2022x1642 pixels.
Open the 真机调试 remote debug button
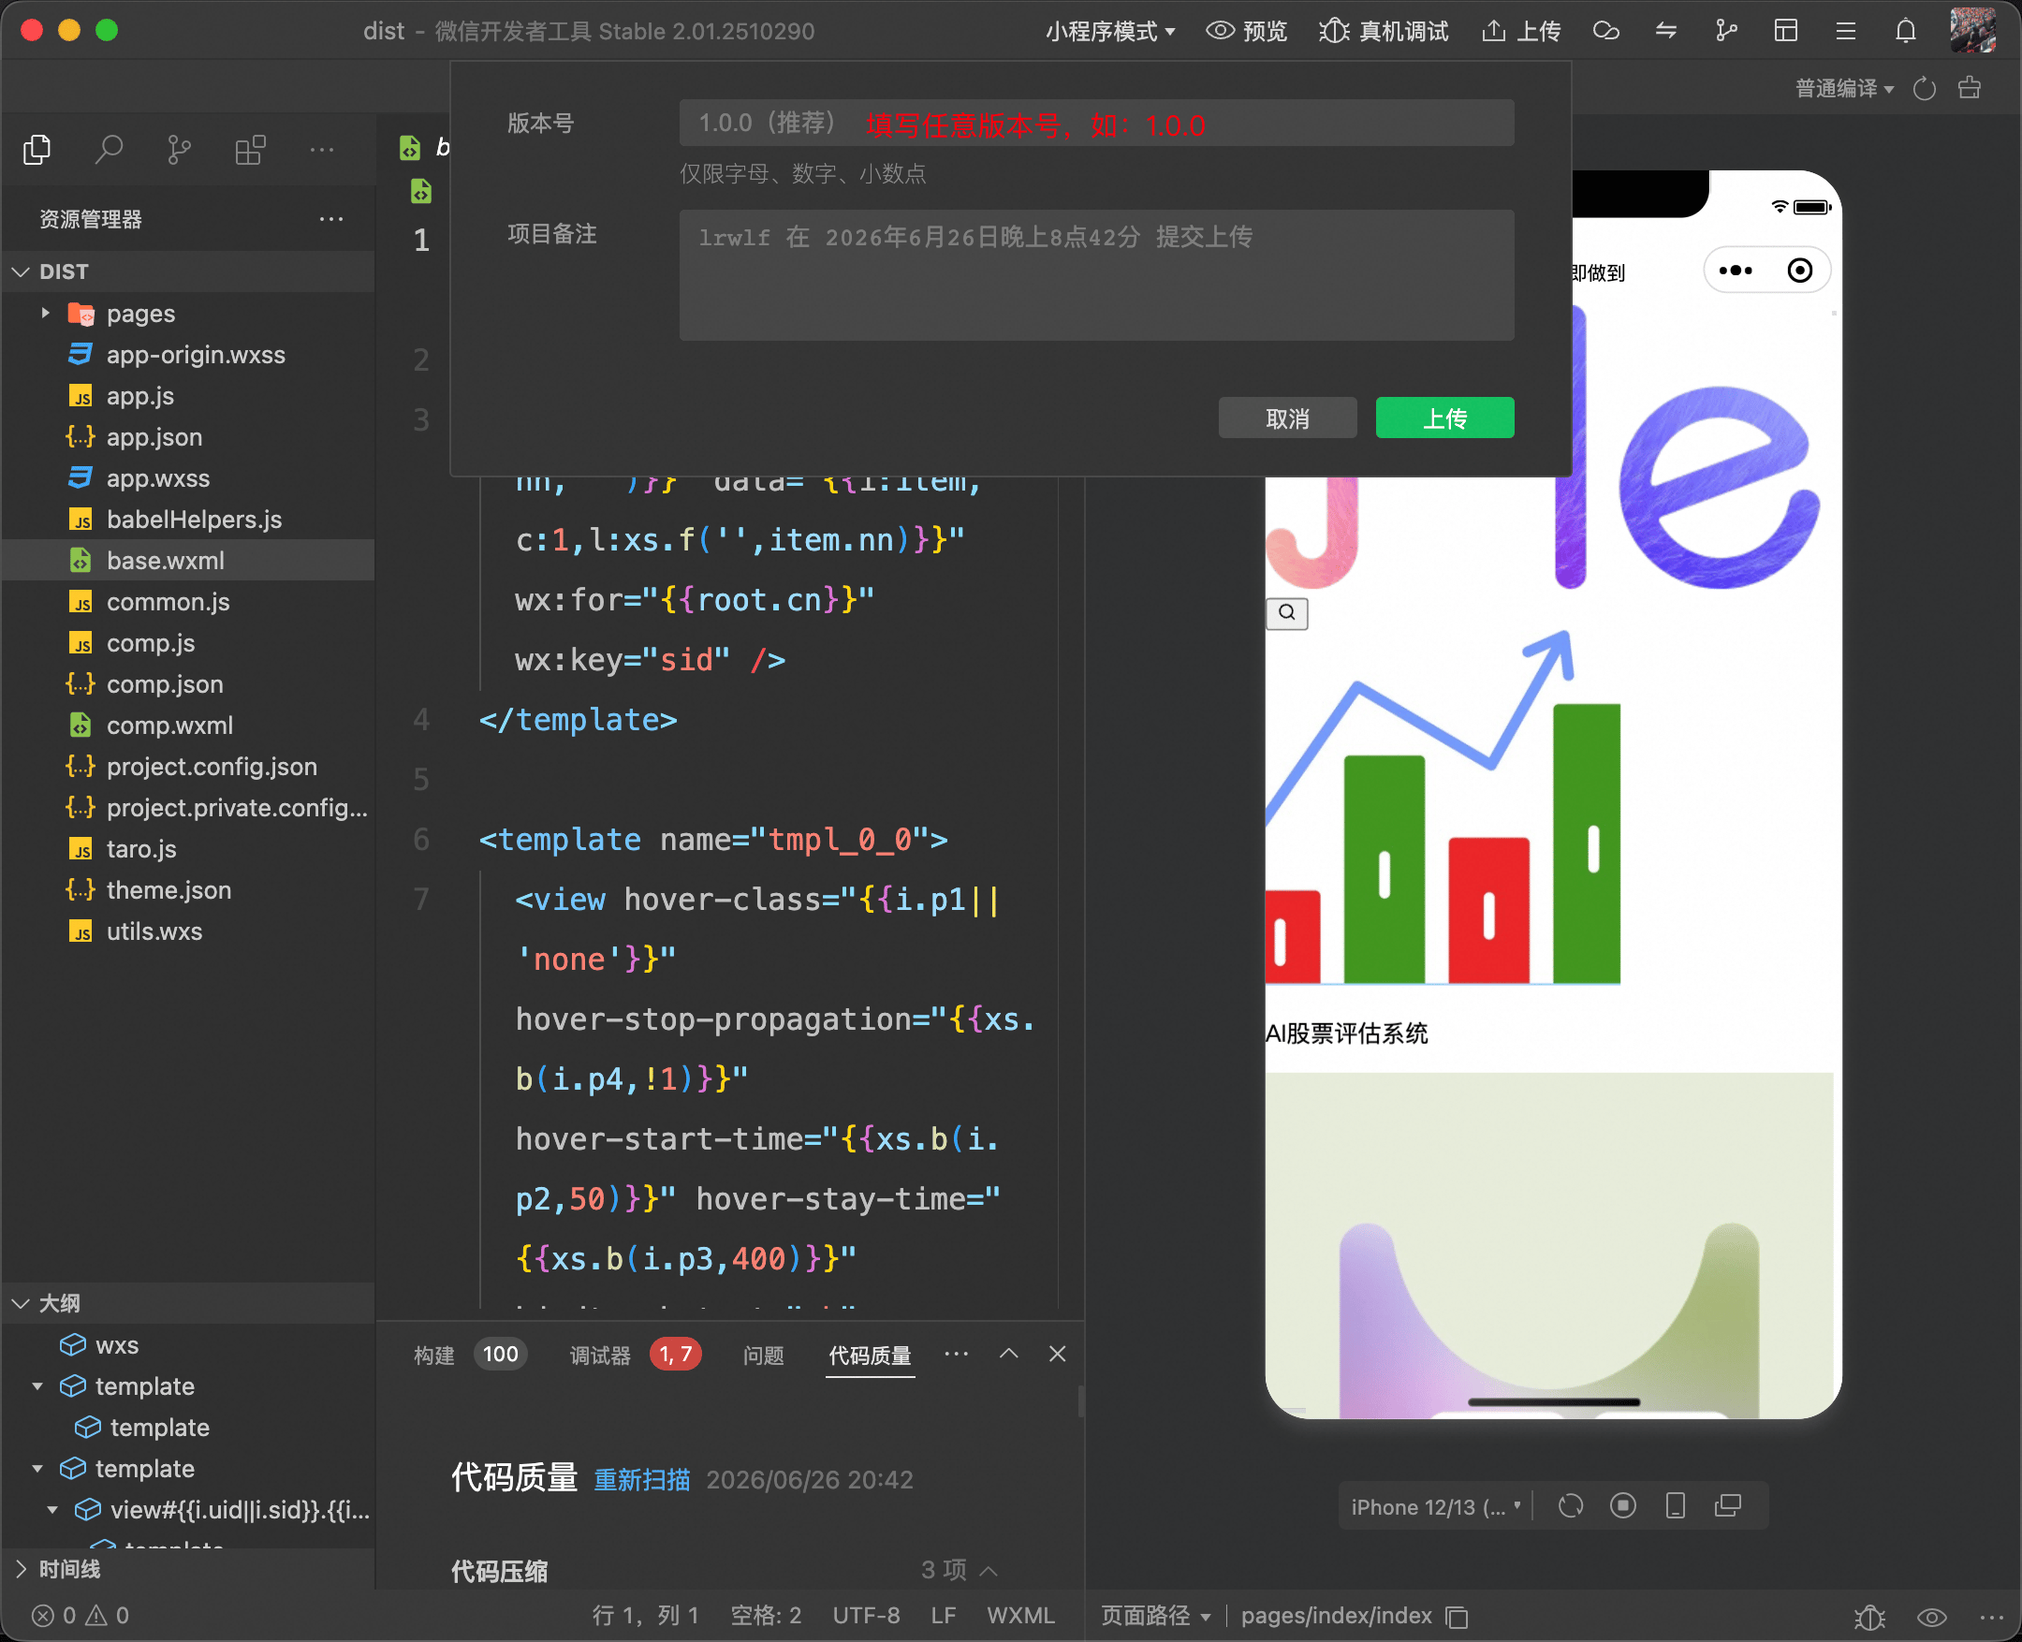click(1384, 31)
